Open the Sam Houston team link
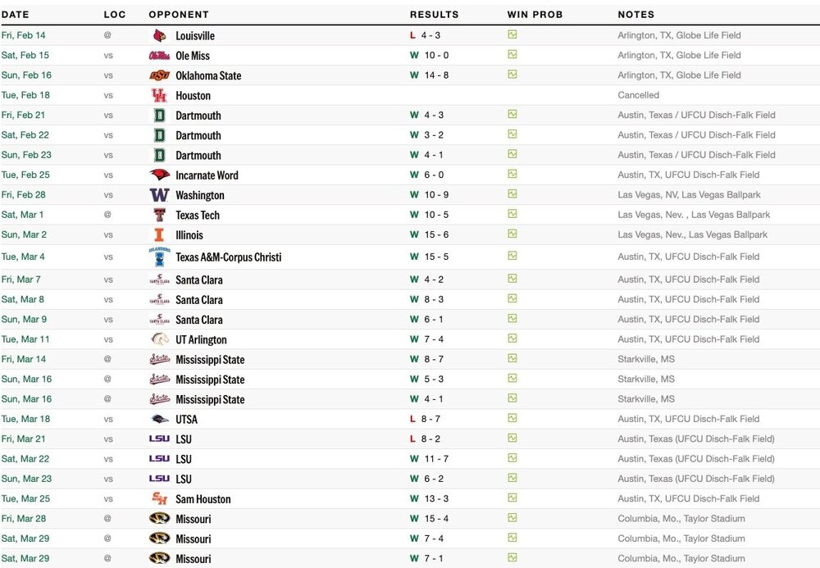The image size is (820, 568). pyautogui.click(x=203, y=499)
